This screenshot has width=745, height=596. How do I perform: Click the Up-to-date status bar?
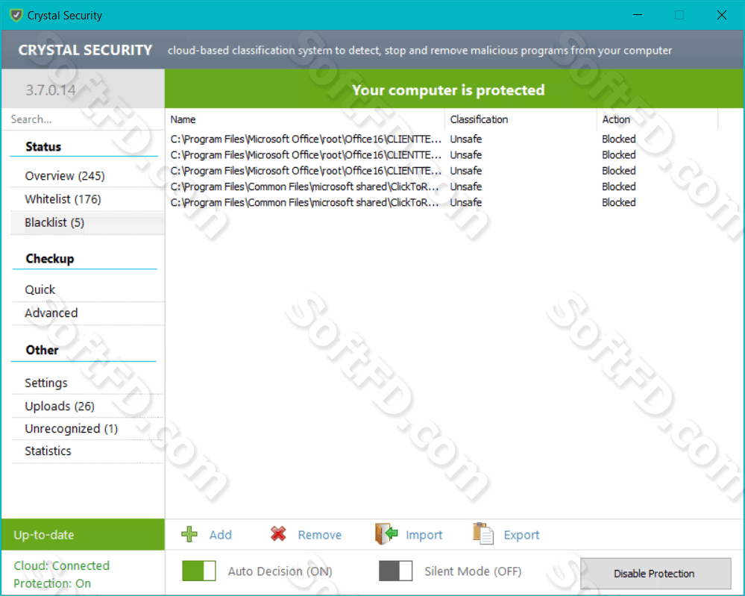[x=83, y=534]
